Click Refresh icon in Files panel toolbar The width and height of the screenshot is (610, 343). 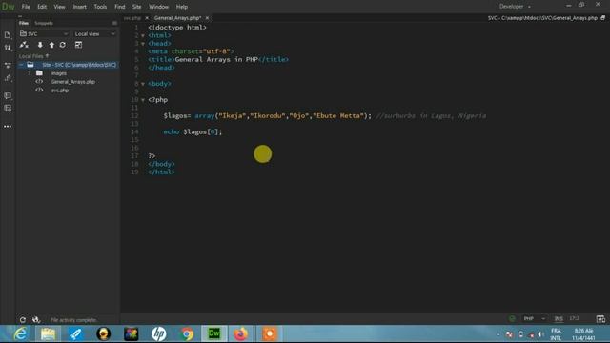point(63,45)
